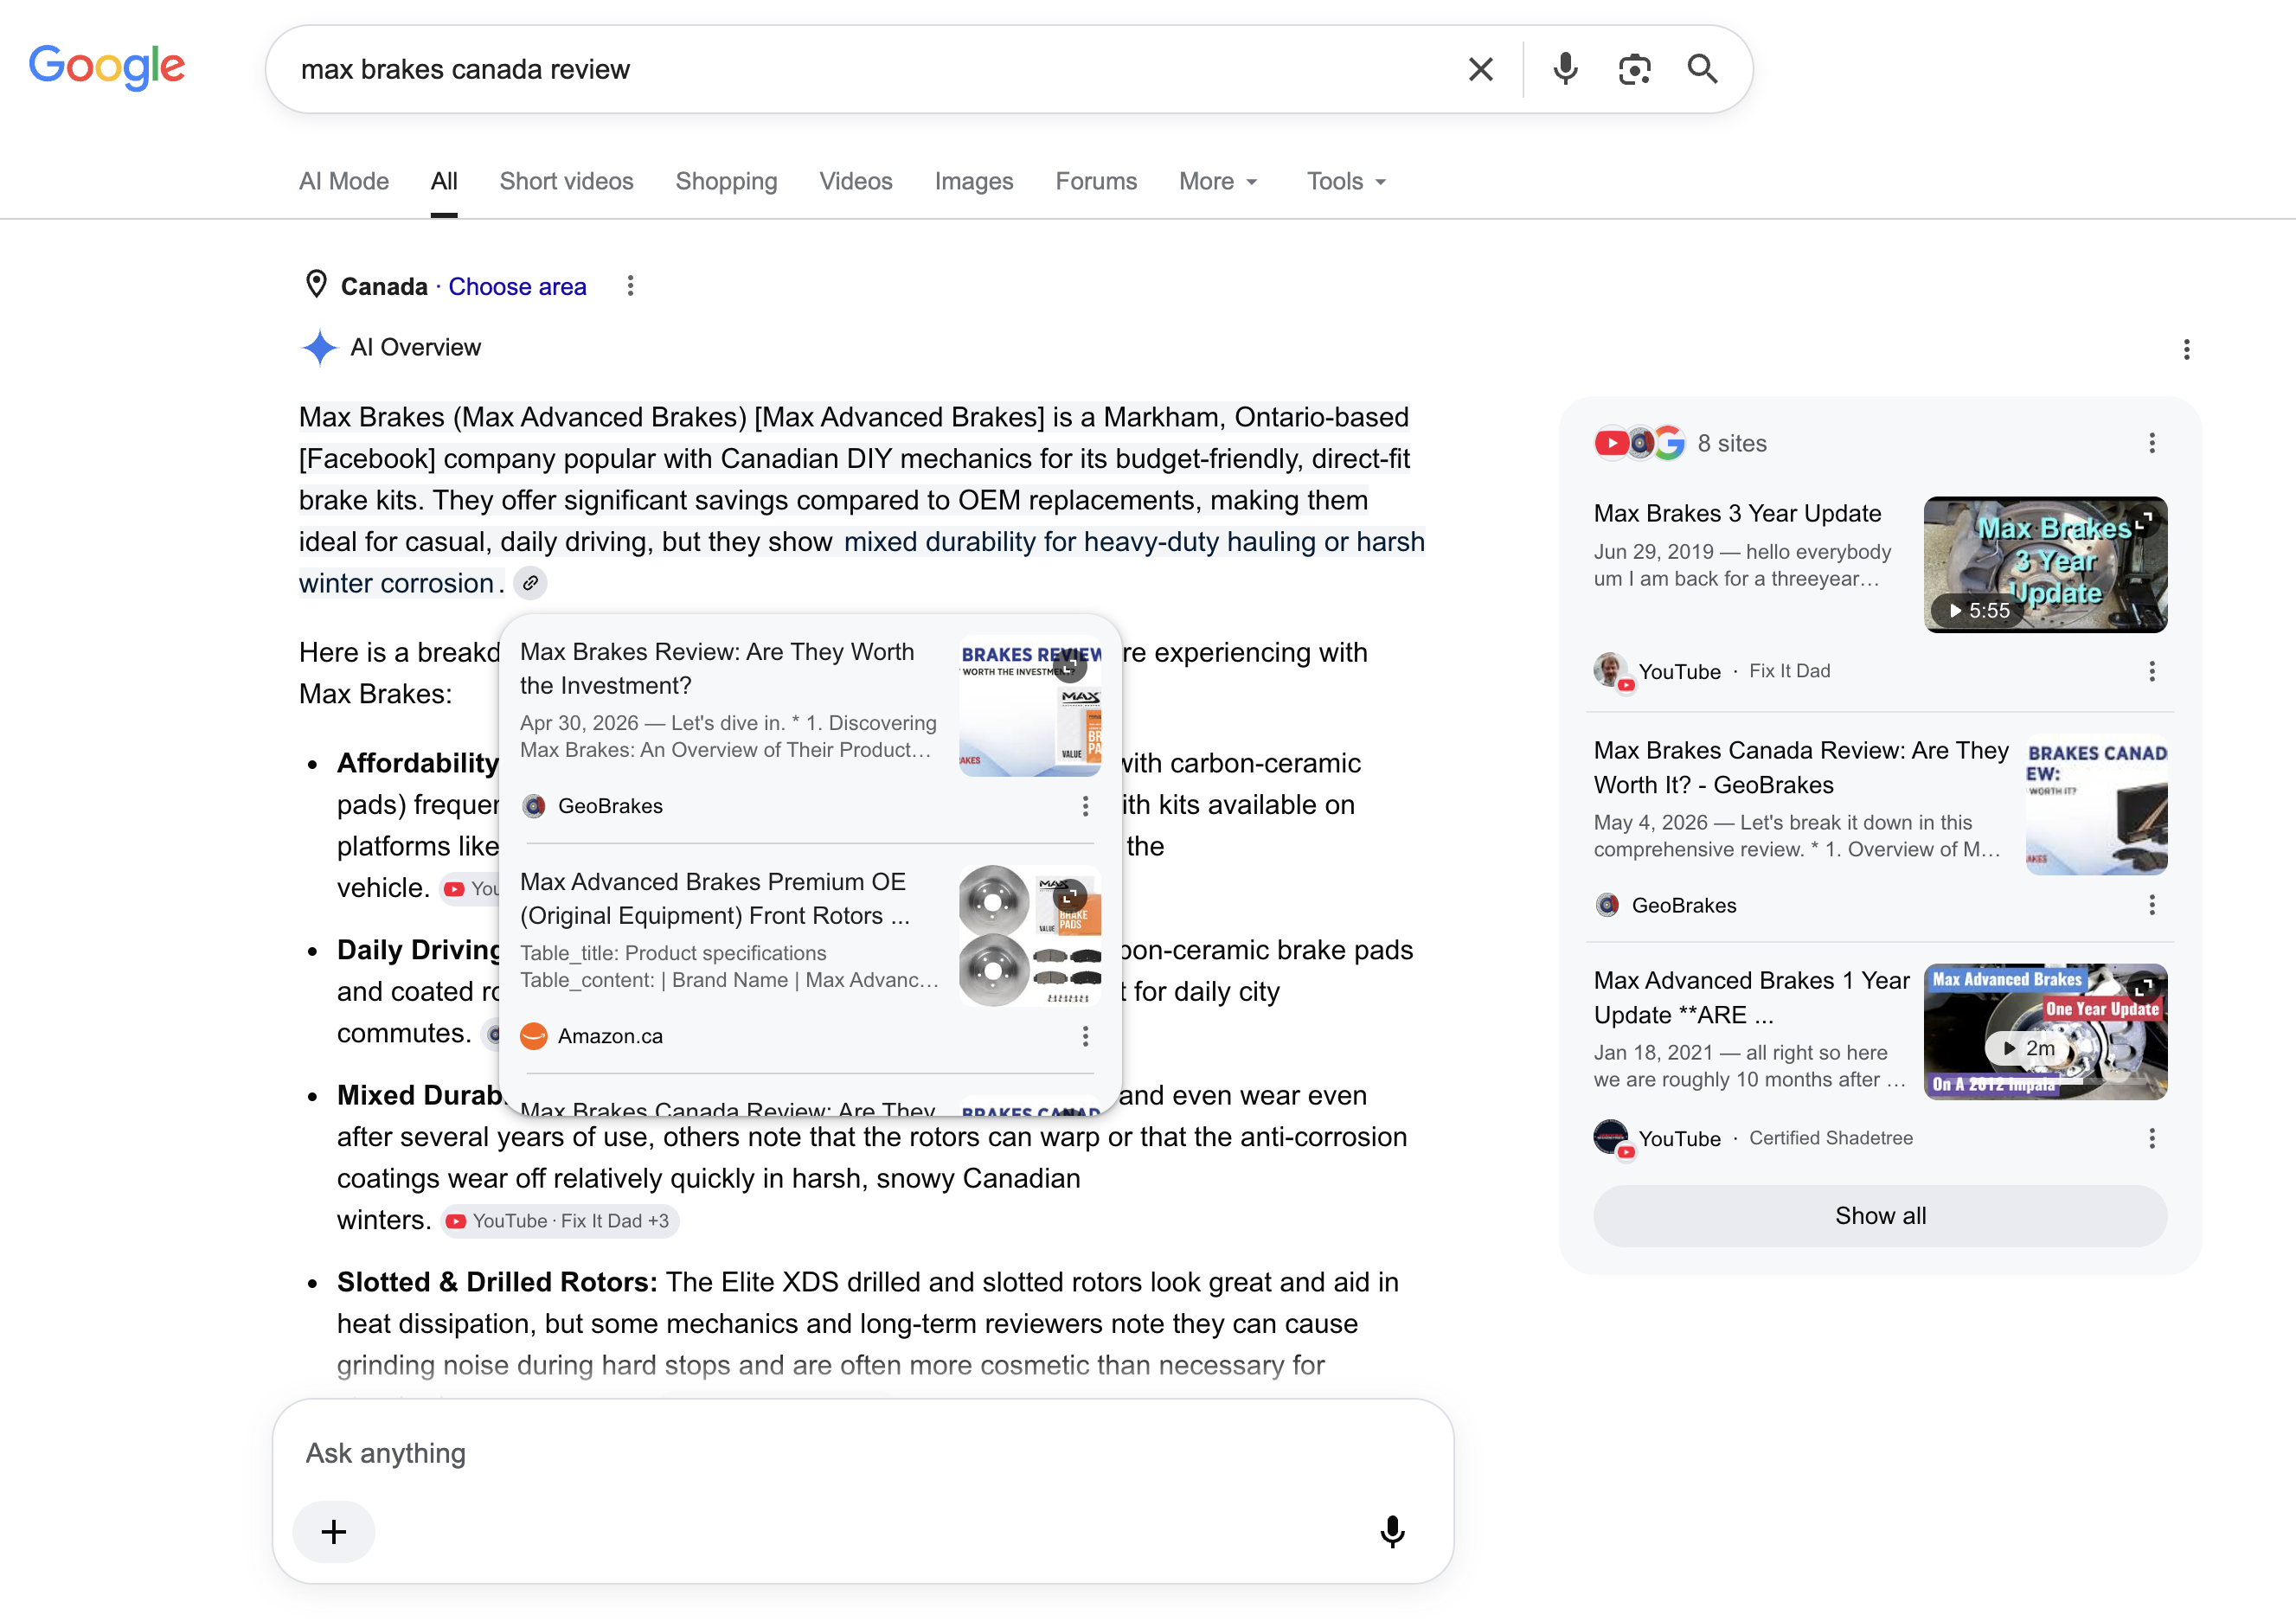Open the Forums tab
Screen dimensions: 2296x1621
click(x=1096, y=181)
